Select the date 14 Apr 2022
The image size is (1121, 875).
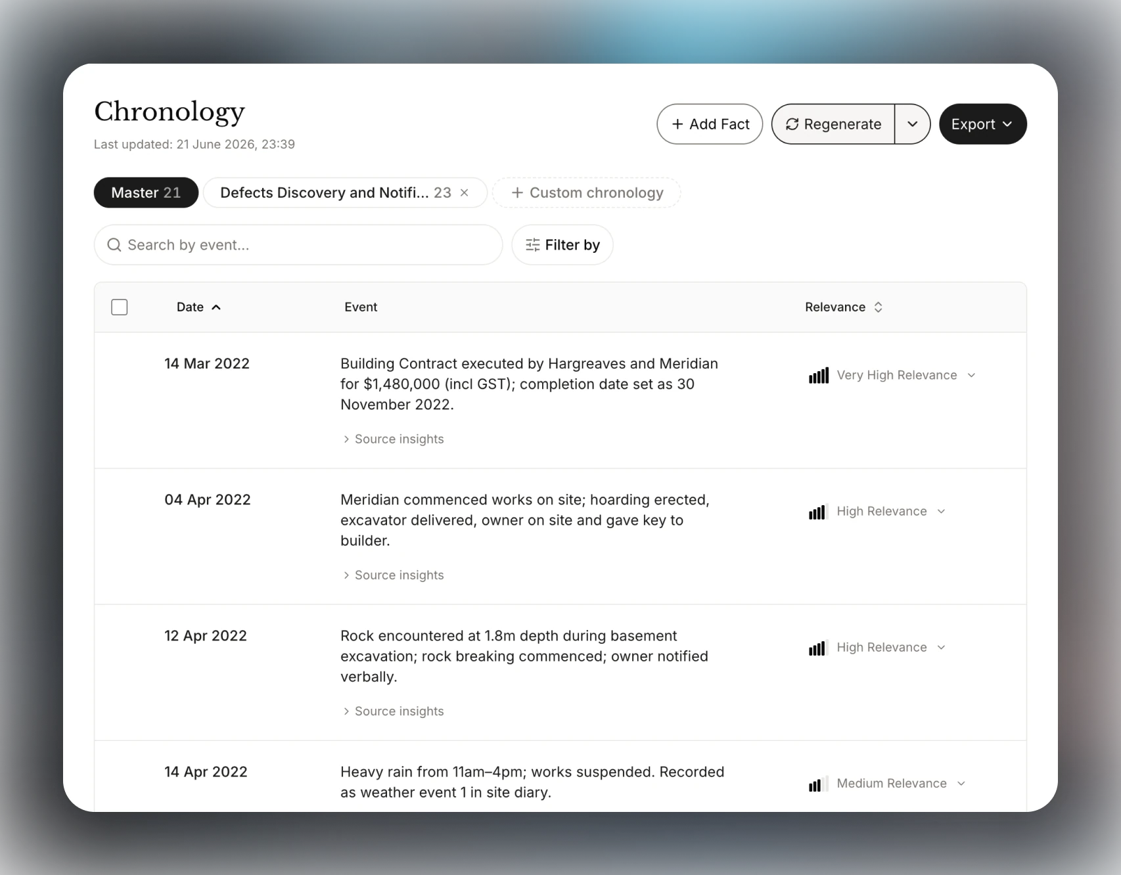206,771
